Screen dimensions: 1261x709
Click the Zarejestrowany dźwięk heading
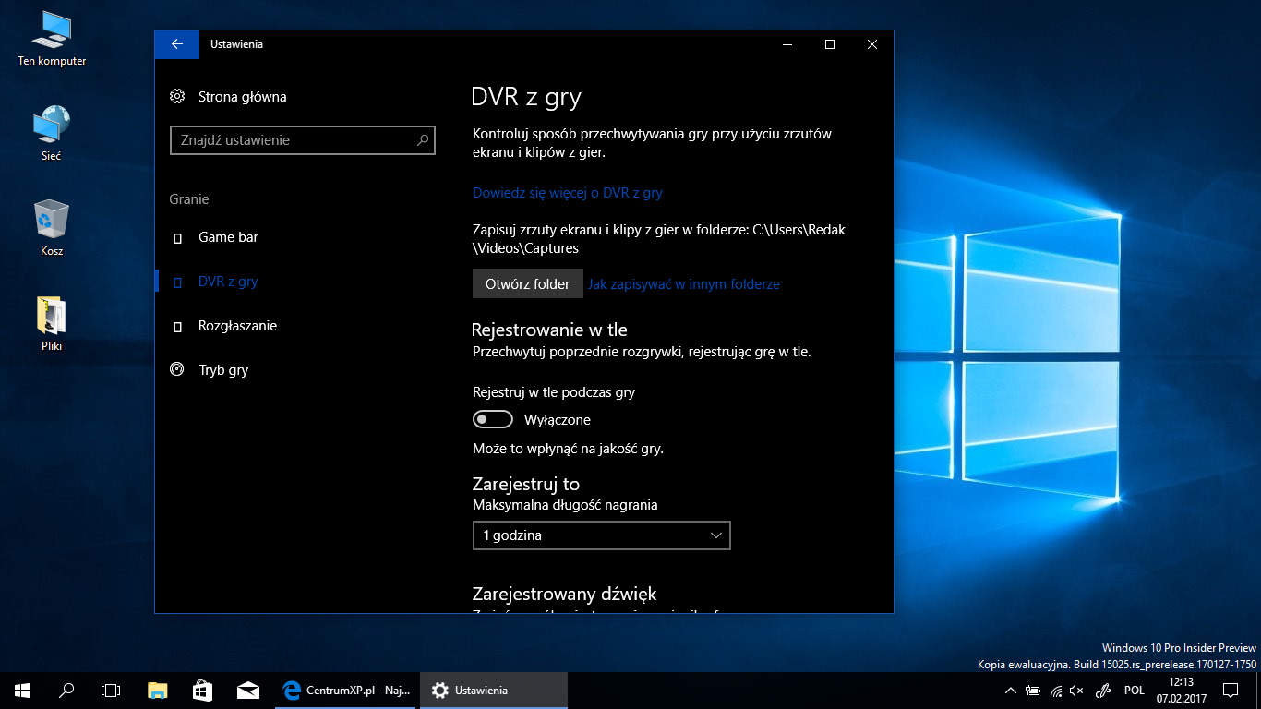click(x=565, y=594)
